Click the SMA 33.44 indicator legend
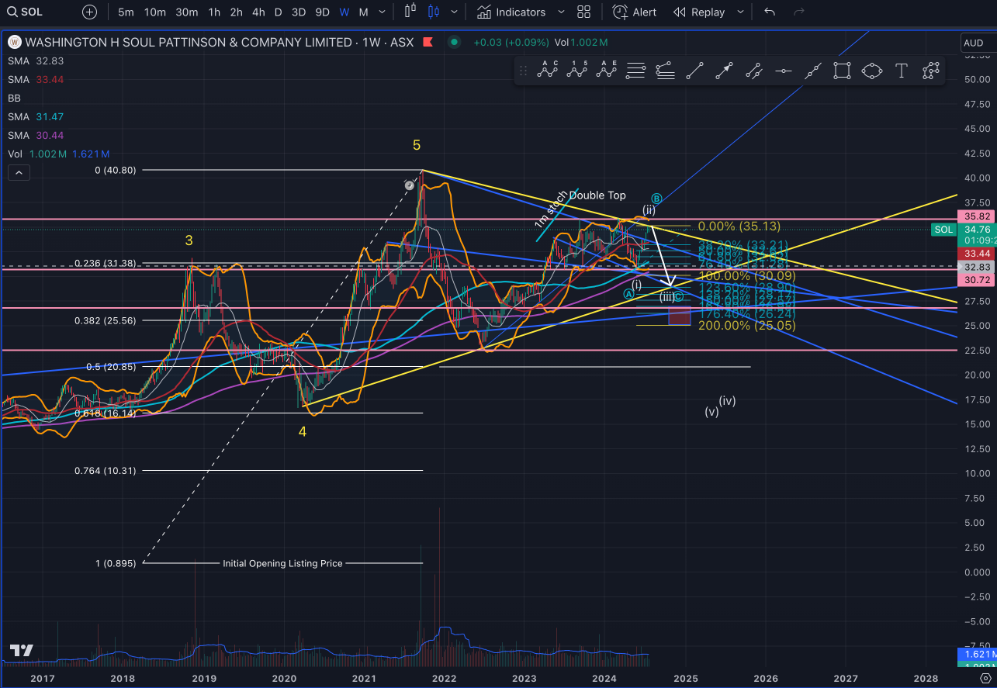Image resolution: width=997 pixels, height=688 pixels. coord(36,79)
